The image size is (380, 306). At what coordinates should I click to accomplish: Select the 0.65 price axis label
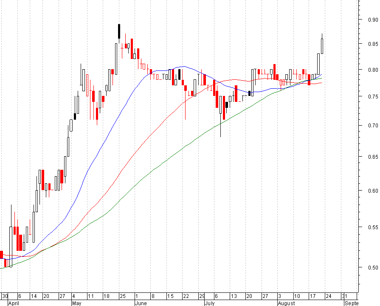pos(373,157)
